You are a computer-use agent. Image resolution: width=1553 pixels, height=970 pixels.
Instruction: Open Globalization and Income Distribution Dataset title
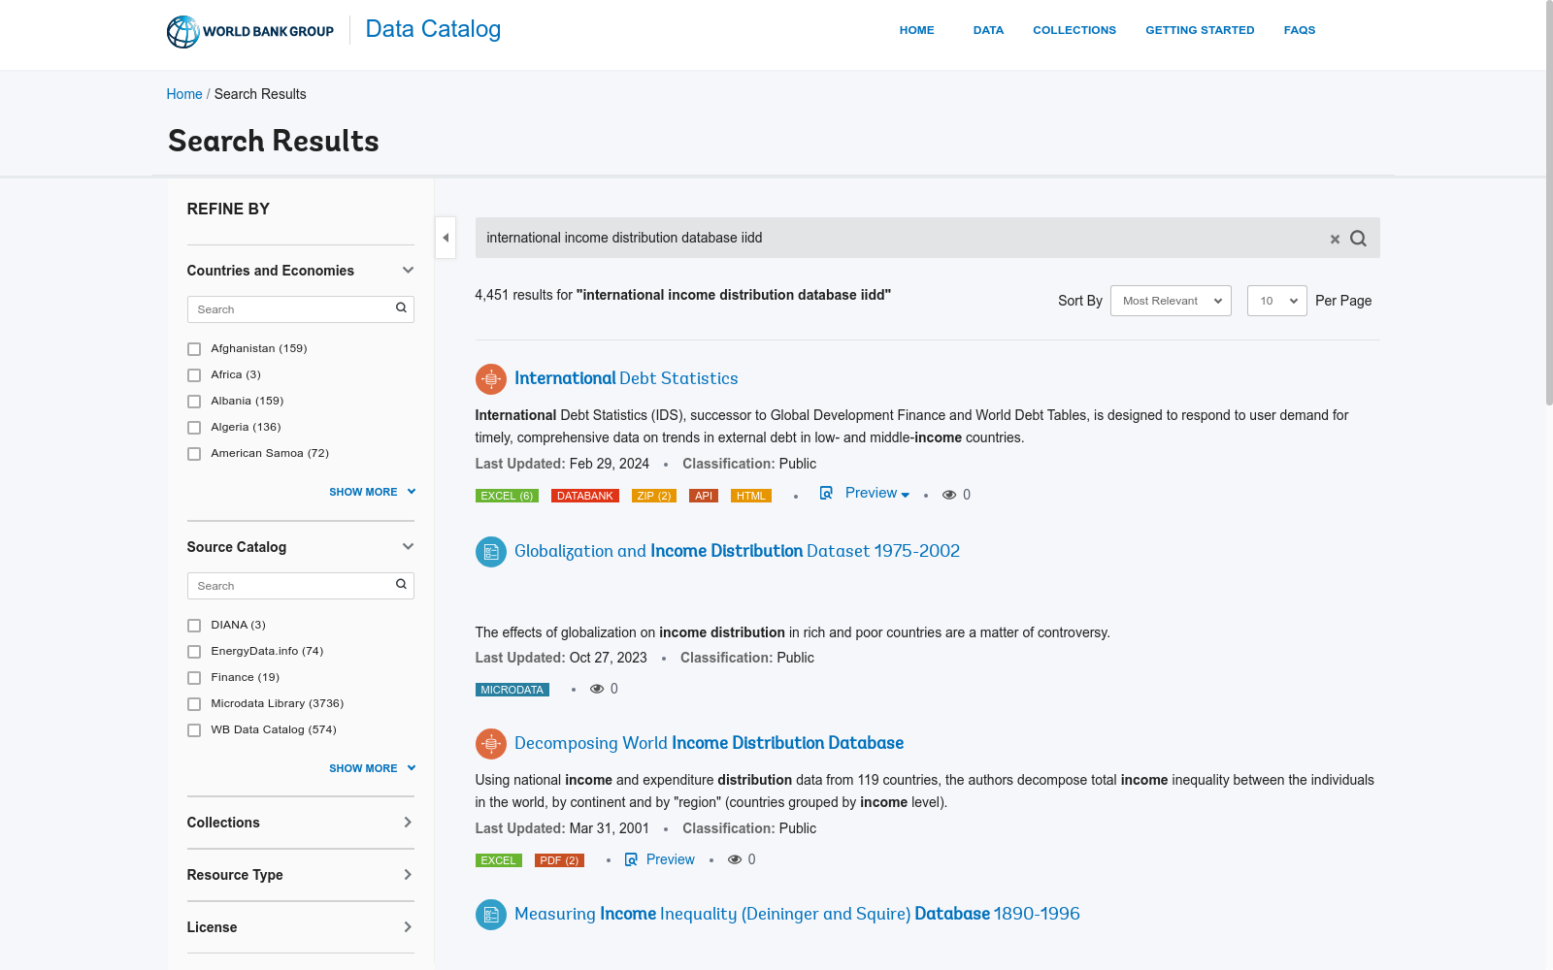coord(737,551)
